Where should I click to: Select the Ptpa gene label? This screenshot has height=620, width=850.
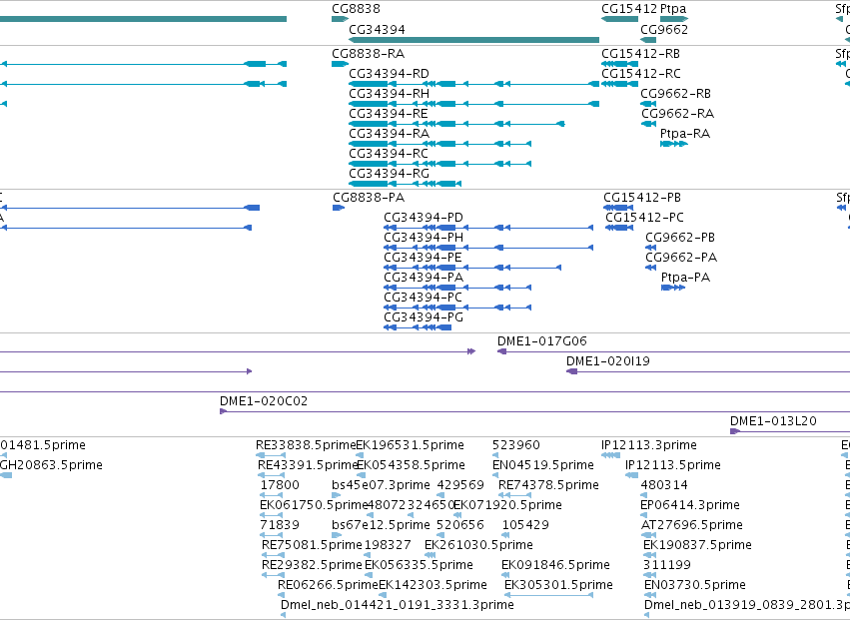pos(673,9)
